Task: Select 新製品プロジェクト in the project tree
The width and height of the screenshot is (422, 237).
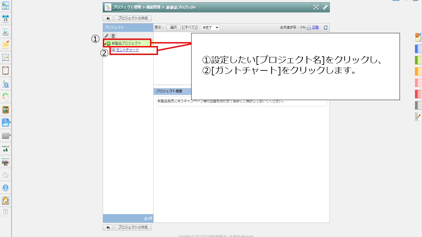Action: (126, 43)
